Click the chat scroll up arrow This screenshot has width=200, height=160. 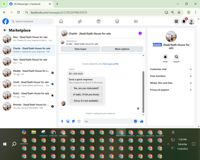coord(143,56)
